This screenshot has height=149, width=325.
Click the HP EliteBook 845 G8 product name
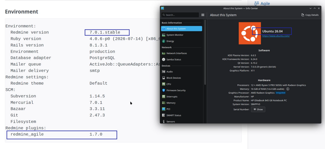point(269,100)
